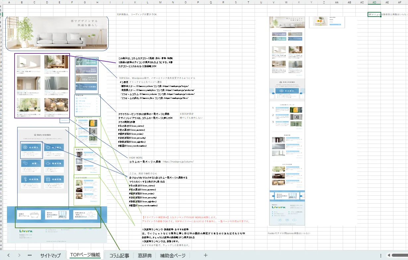Viewport: 408px width, 260px height.
Task: Add a new sheet with plus button
Action: click(205, 255)
